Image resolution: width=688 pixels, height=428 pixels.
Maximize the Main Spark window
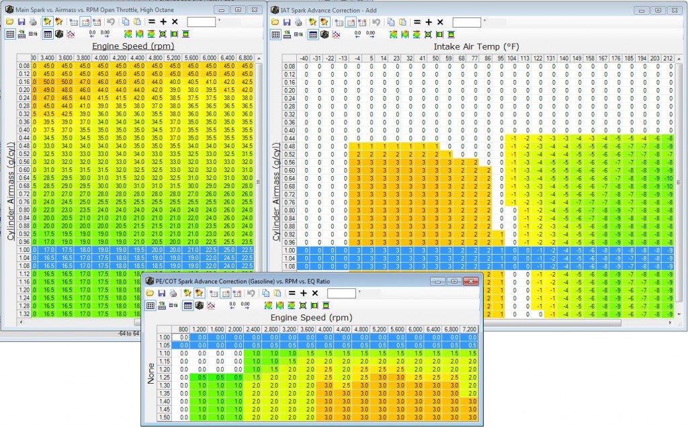(239, 9)
